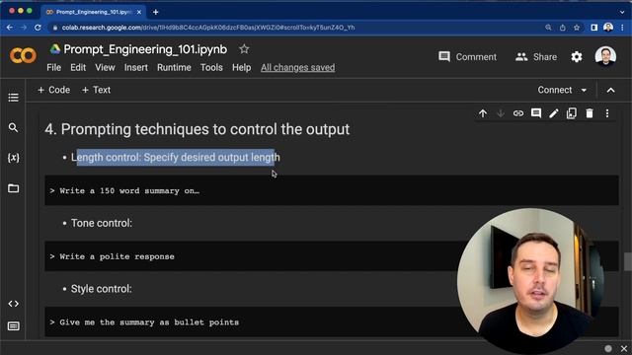Click the gray status circle in bottom bar
Screen dimensions: 632x355
(608, 348)
